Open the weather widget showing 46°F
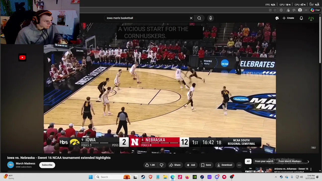 click(x=9, y=177)
